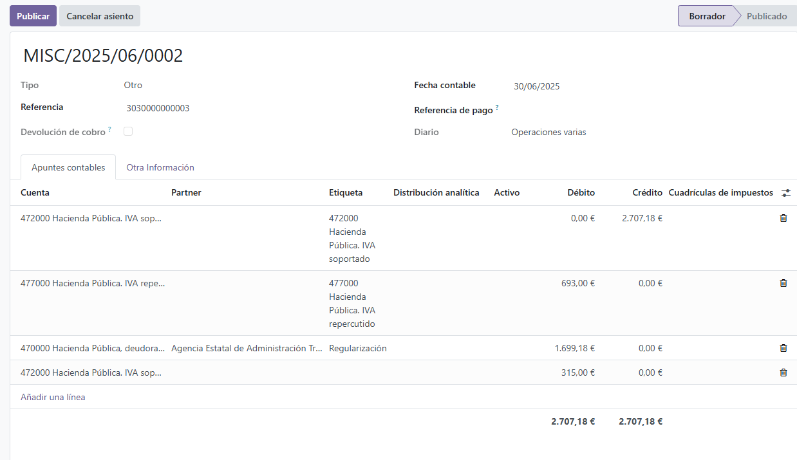Show help tooltip for Devolución de cobro

[109, 129]
